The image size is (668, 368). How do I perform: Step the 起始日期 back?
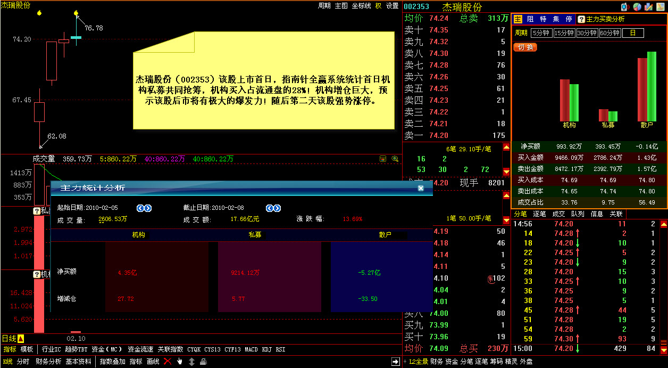coord(141,208)
